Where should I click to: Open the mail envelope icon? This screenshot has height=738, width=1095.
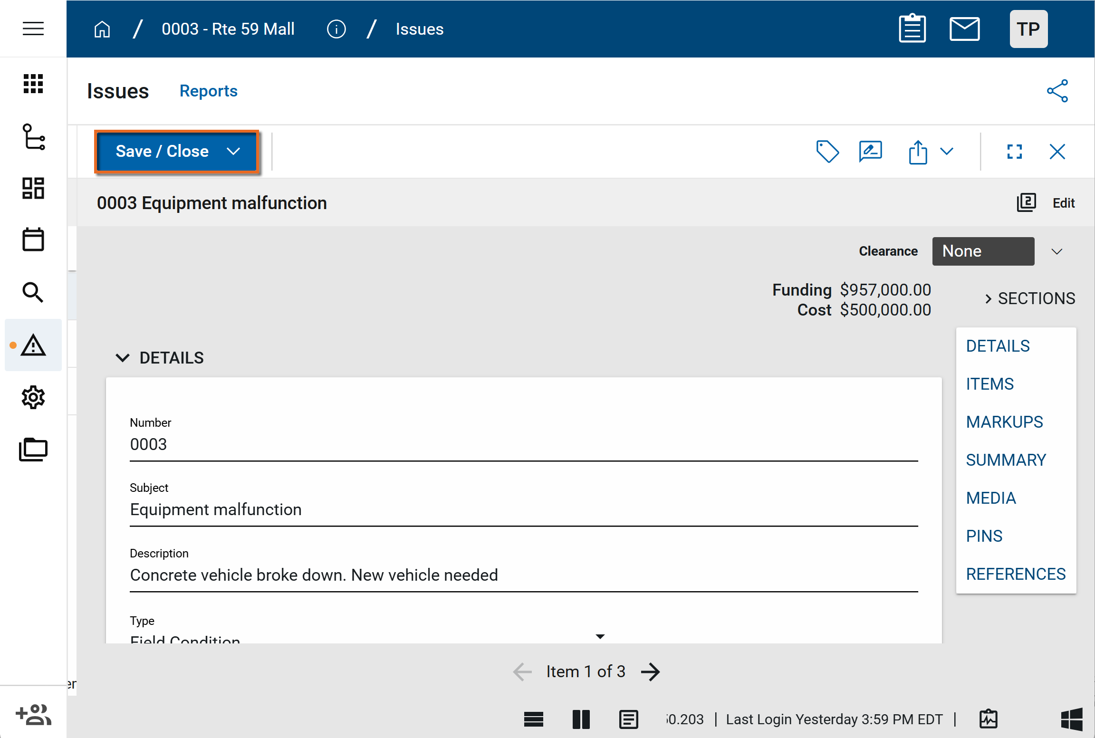pos(964,29)
